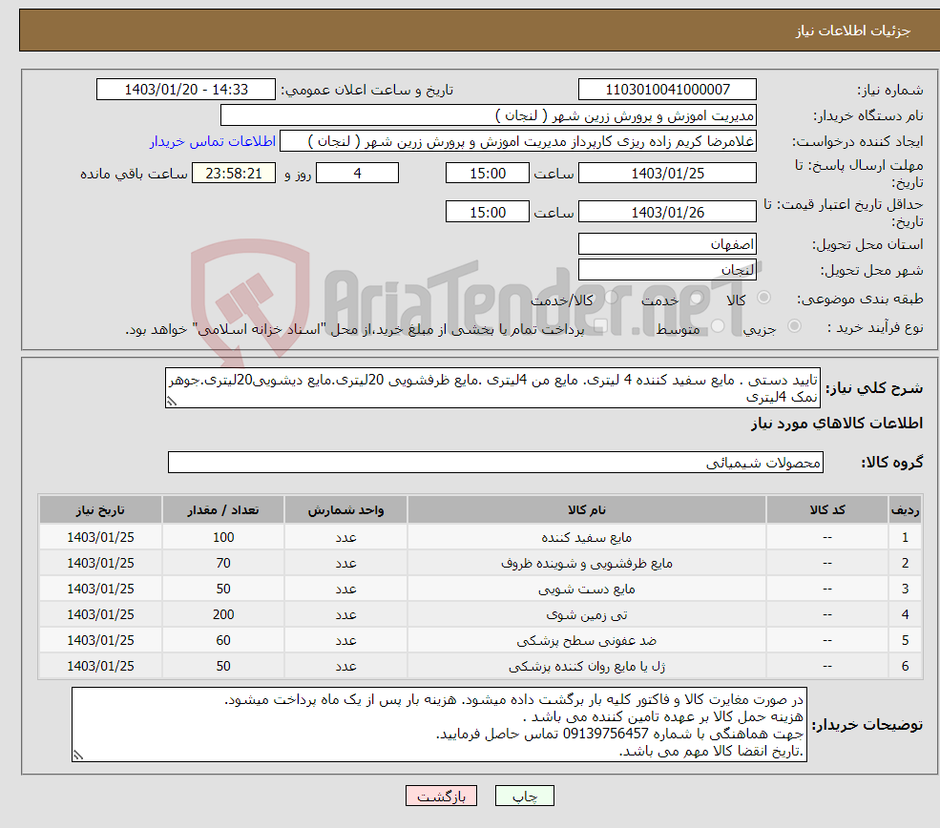Click the price validity 15:00 time field
Screen dimensions: 940x828
coord(488,212)
